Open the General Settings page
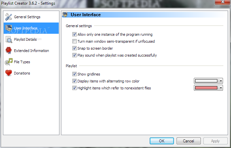Screen dimensions: 231x148 tap(31, 17)
